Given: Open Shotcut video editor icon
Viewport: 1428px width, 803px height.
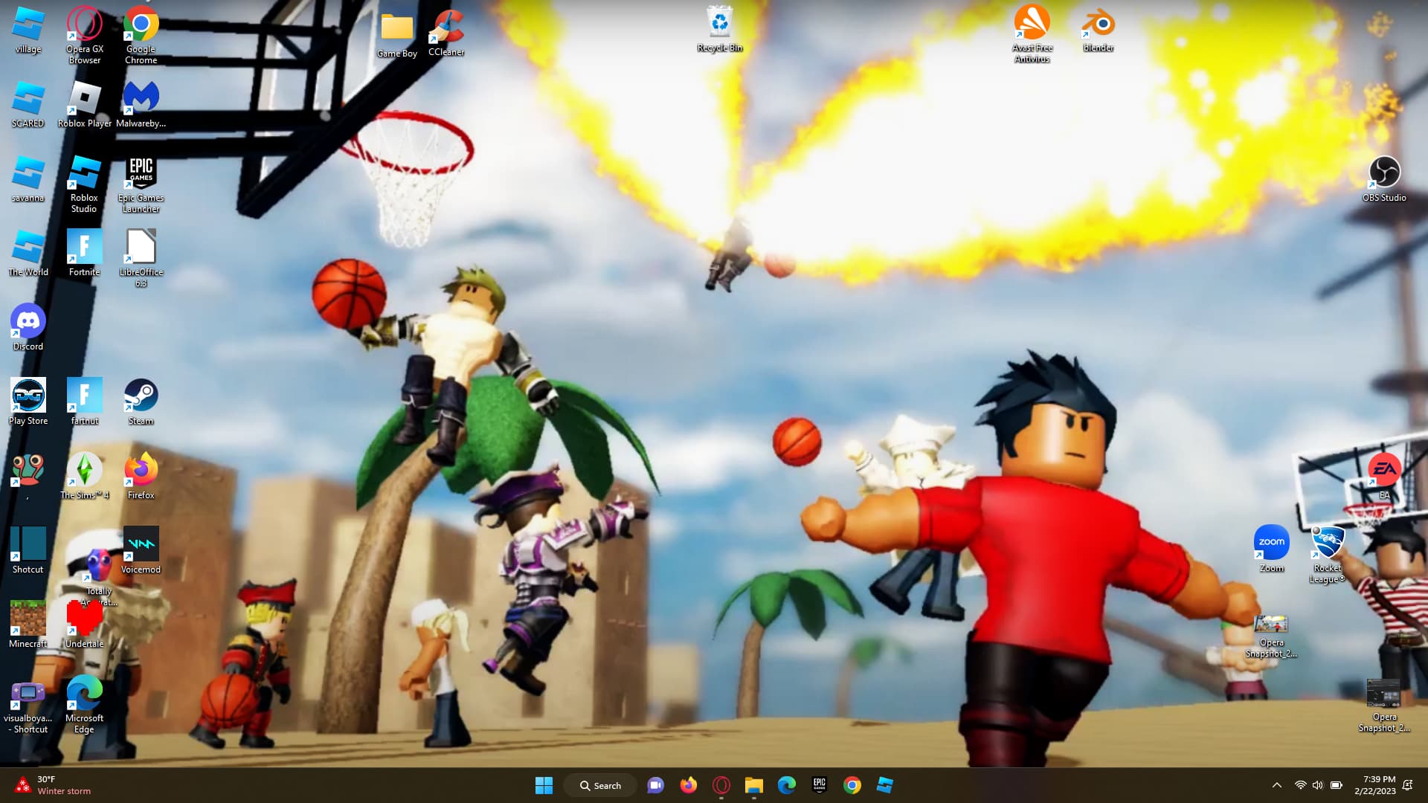Looking at the screenshot, I should coord(28,551).
